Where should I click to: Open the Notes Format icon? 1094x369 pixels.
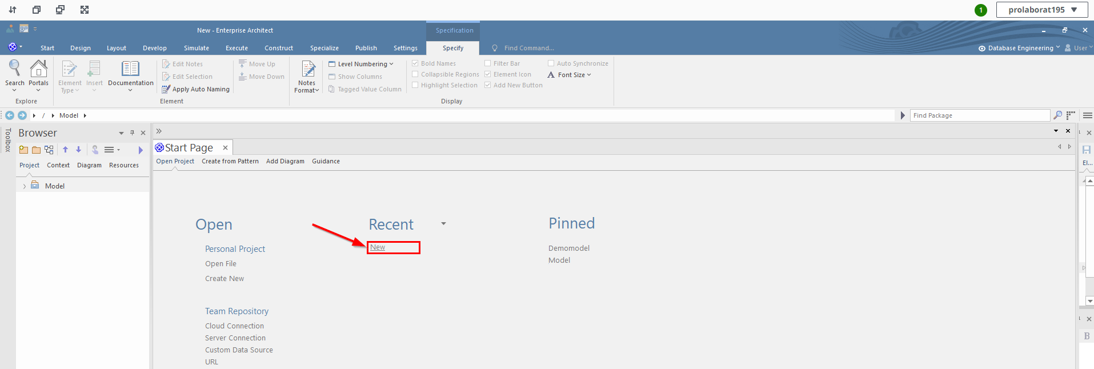[x=308, y=69]
